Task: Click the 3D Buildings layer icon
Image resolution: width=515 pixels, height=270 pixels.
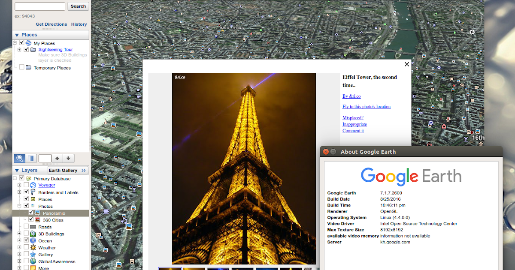Action: click(x=32, y=234)
